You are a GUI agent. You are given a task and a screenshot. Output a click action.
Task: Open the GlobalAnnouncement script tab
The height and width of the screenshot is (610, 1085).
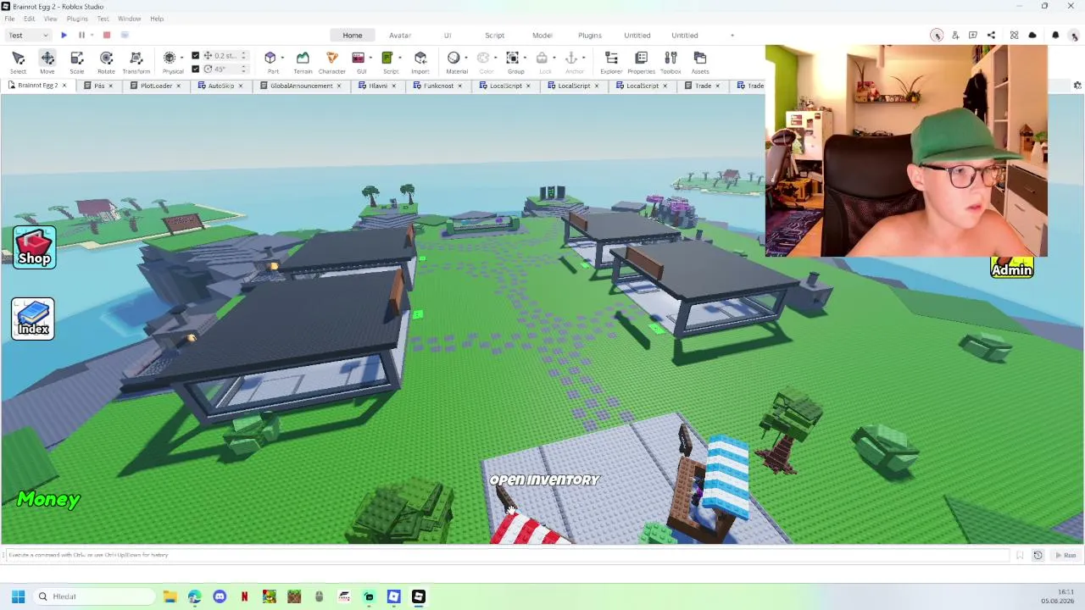301,86
